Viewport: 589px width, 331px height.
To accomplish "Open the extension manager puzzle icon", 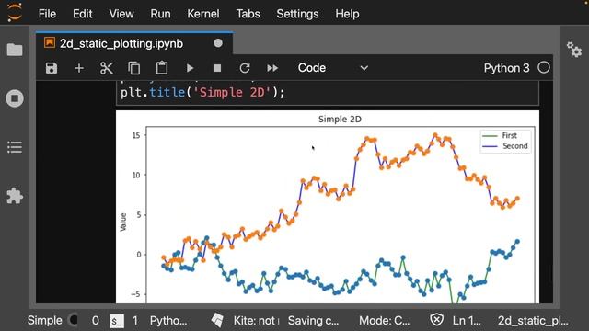I will [15, 196].
